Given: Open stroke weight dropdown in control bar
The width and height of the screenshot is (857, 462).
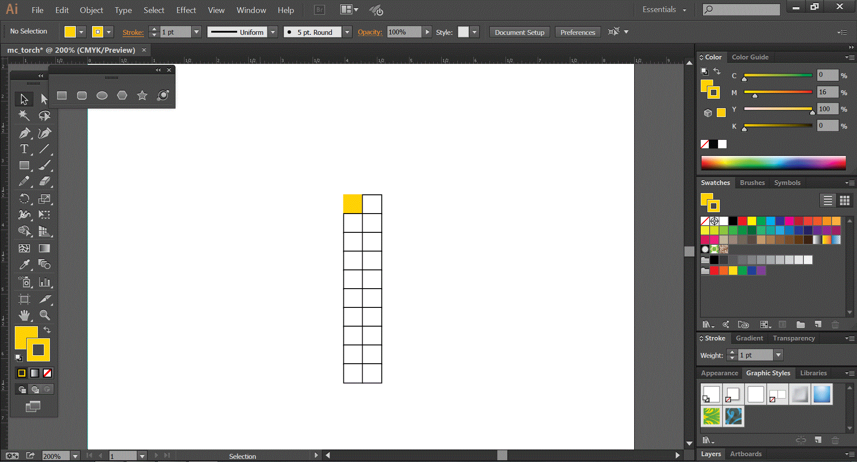Looking at the screenshot, I should point(196,32).
